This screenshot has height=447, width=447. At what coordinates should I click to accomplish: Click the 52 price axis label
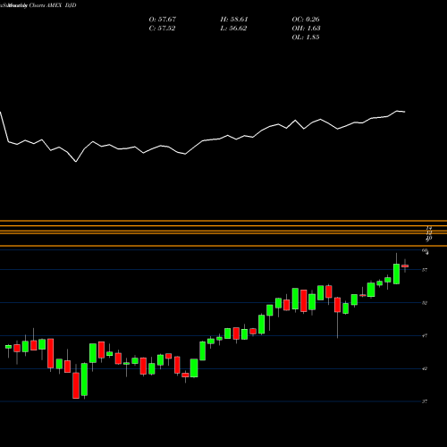(x=425, y=303)
